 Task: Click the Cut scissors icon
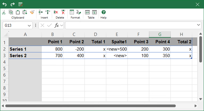point(4,12)
